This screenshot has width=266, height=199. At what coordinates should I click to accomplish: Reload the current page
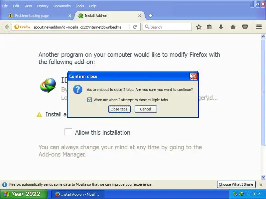[x=135, y=27]
